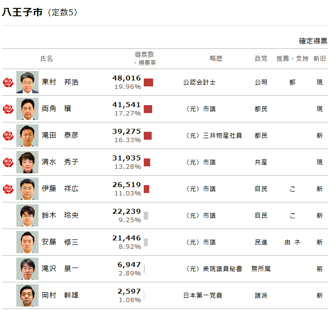Click the 得票数・得票率 column header
Screen dimensions: 331x310
pyautogui.click(x=145, y=59)
